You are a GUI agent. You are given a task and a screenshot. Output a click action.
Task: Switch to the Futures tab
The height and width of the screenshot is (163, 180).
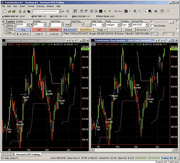(10, 28)
